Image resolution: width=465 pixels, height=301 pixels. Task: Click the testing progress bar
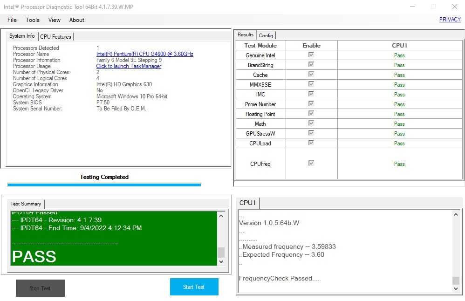104,185
